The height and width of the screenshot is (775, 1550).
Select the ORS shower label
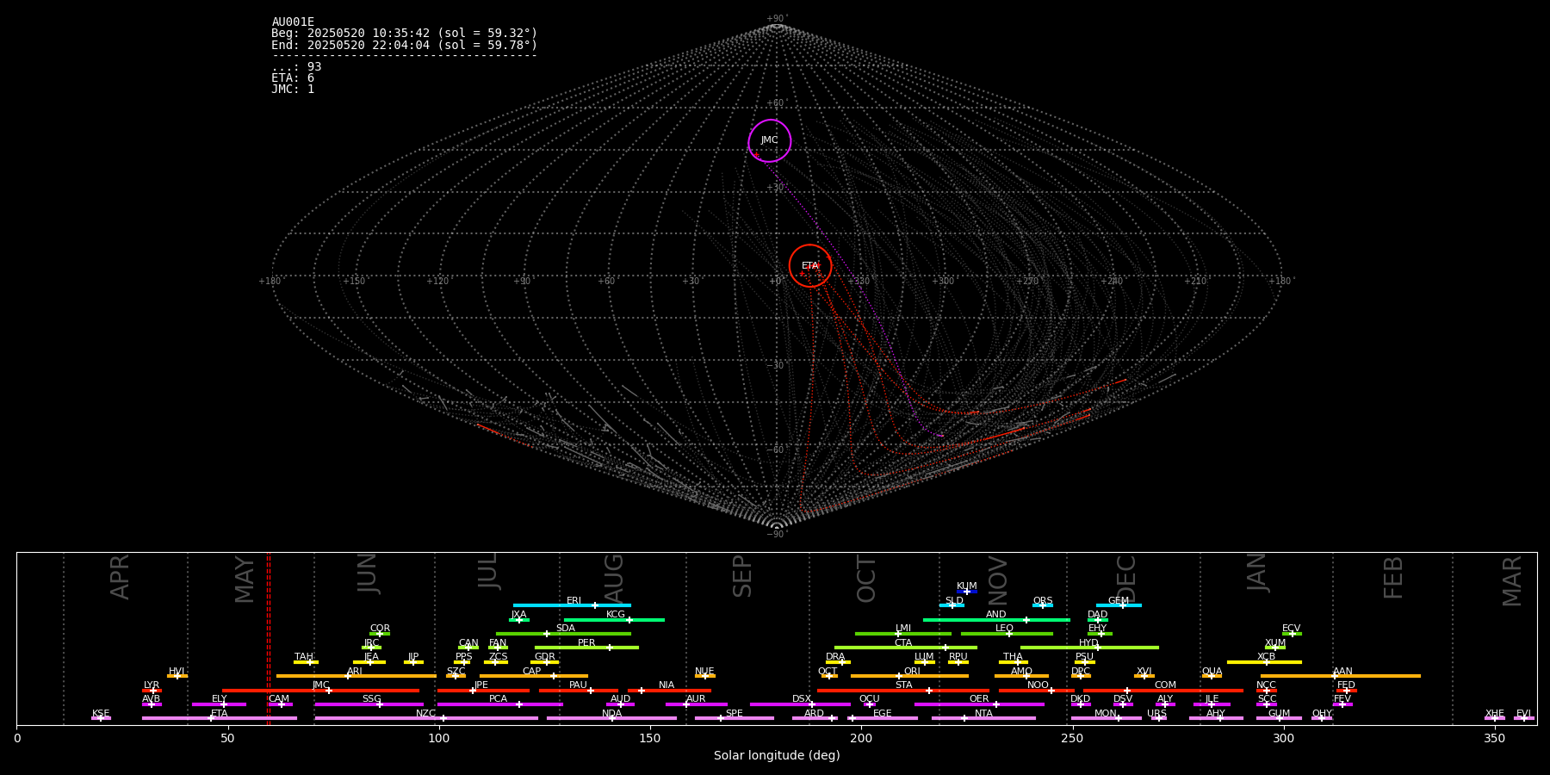1043,601
